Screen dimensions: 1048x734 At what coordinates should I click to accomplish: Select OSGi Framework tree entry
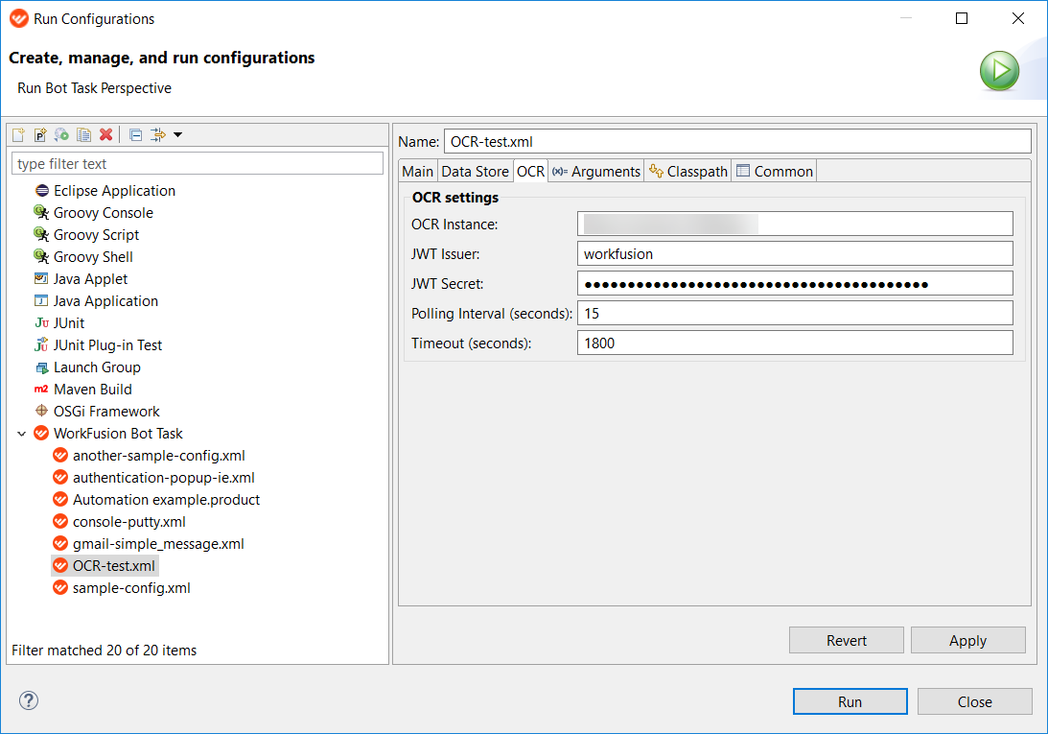tap(106, 412)
